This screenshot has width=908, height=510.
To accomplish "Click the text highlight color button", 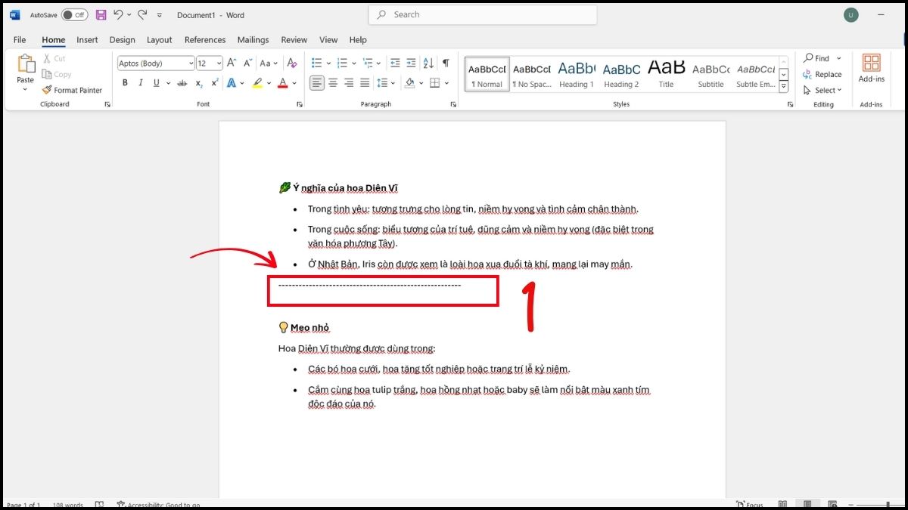I will (x=258, y=83).
